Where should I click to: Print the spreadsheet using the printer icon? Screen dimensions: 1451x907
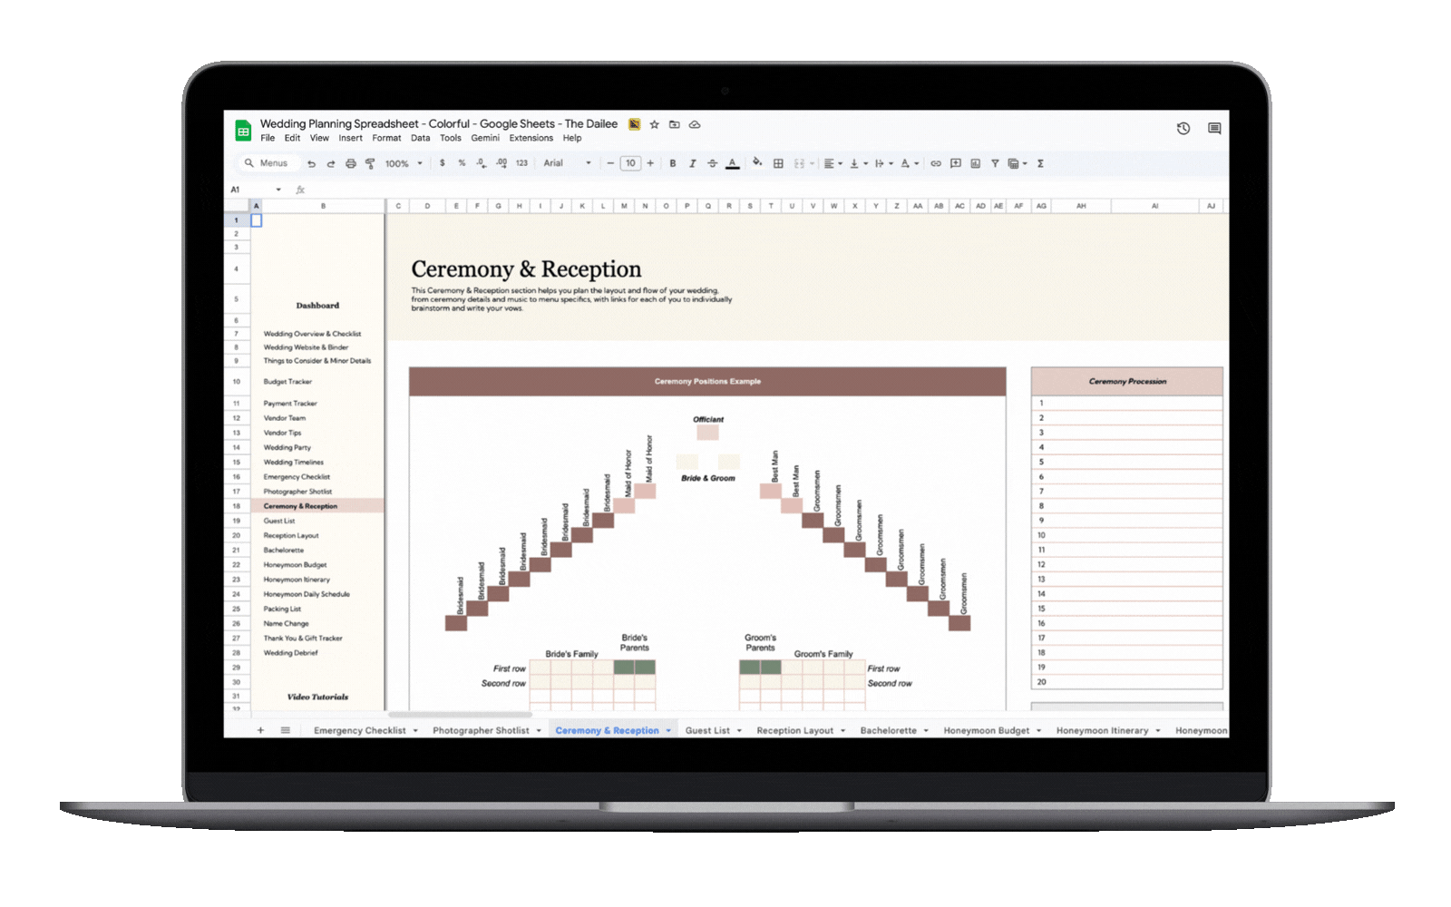point(350,164)
